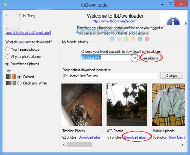Viewport: 190px width, 155px height.
Task: Enable the Black and White radio button
Action: 20,83
